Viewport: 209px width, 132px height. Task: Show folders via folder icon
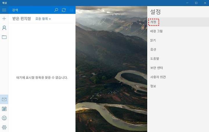coord(4,37)
